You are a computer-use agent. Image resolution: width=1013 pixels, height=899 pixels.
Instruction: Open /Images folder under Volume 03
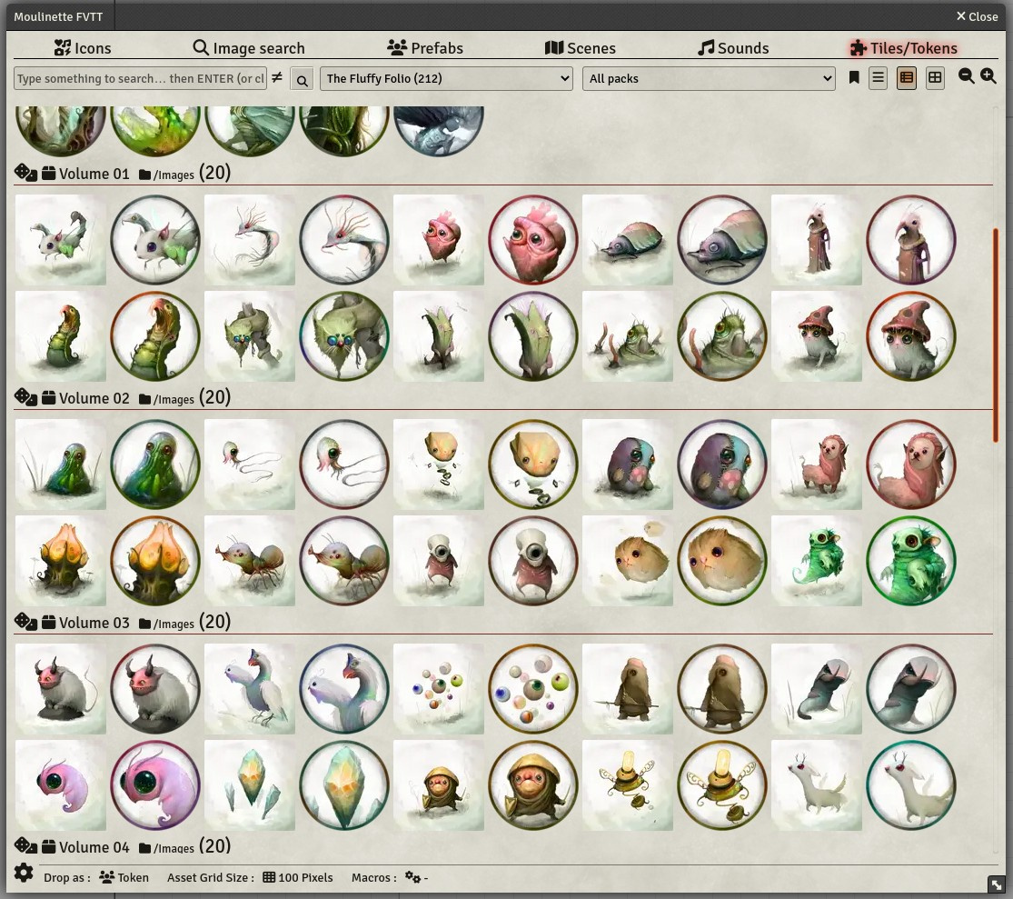click(166, 623)
